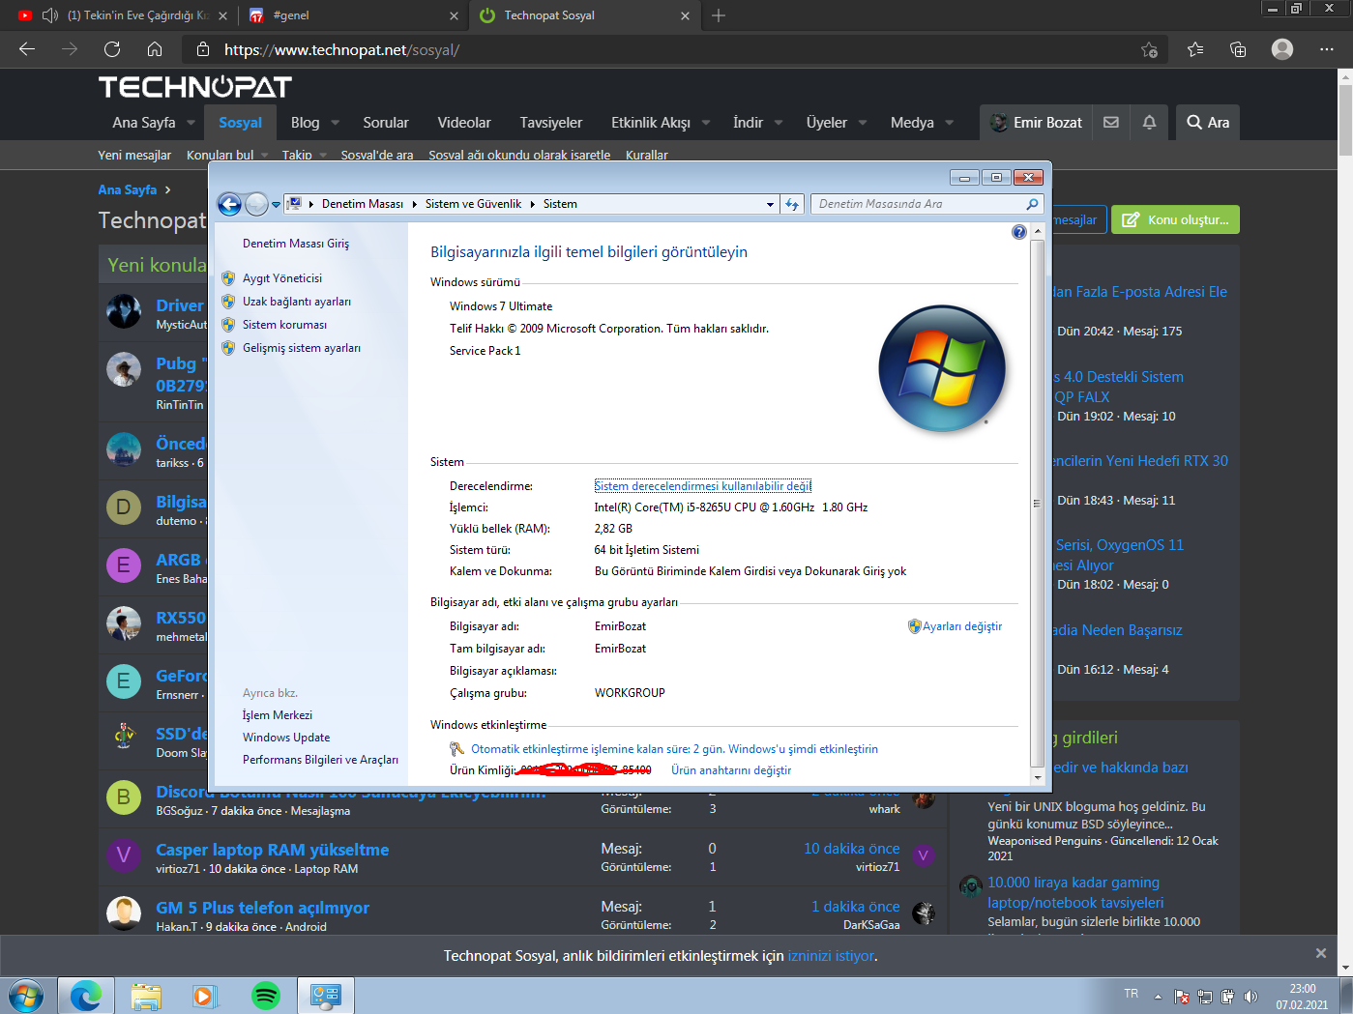Expand the arrow after Denetim Masası breadcrumb
This screenshot has width=1353, height=1014.
tap(414, 204)
